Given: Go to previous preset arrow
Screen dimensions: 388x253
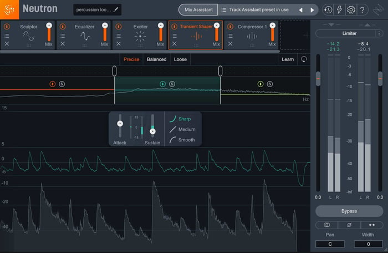Looking at the screenshot, I should point(300,10).
